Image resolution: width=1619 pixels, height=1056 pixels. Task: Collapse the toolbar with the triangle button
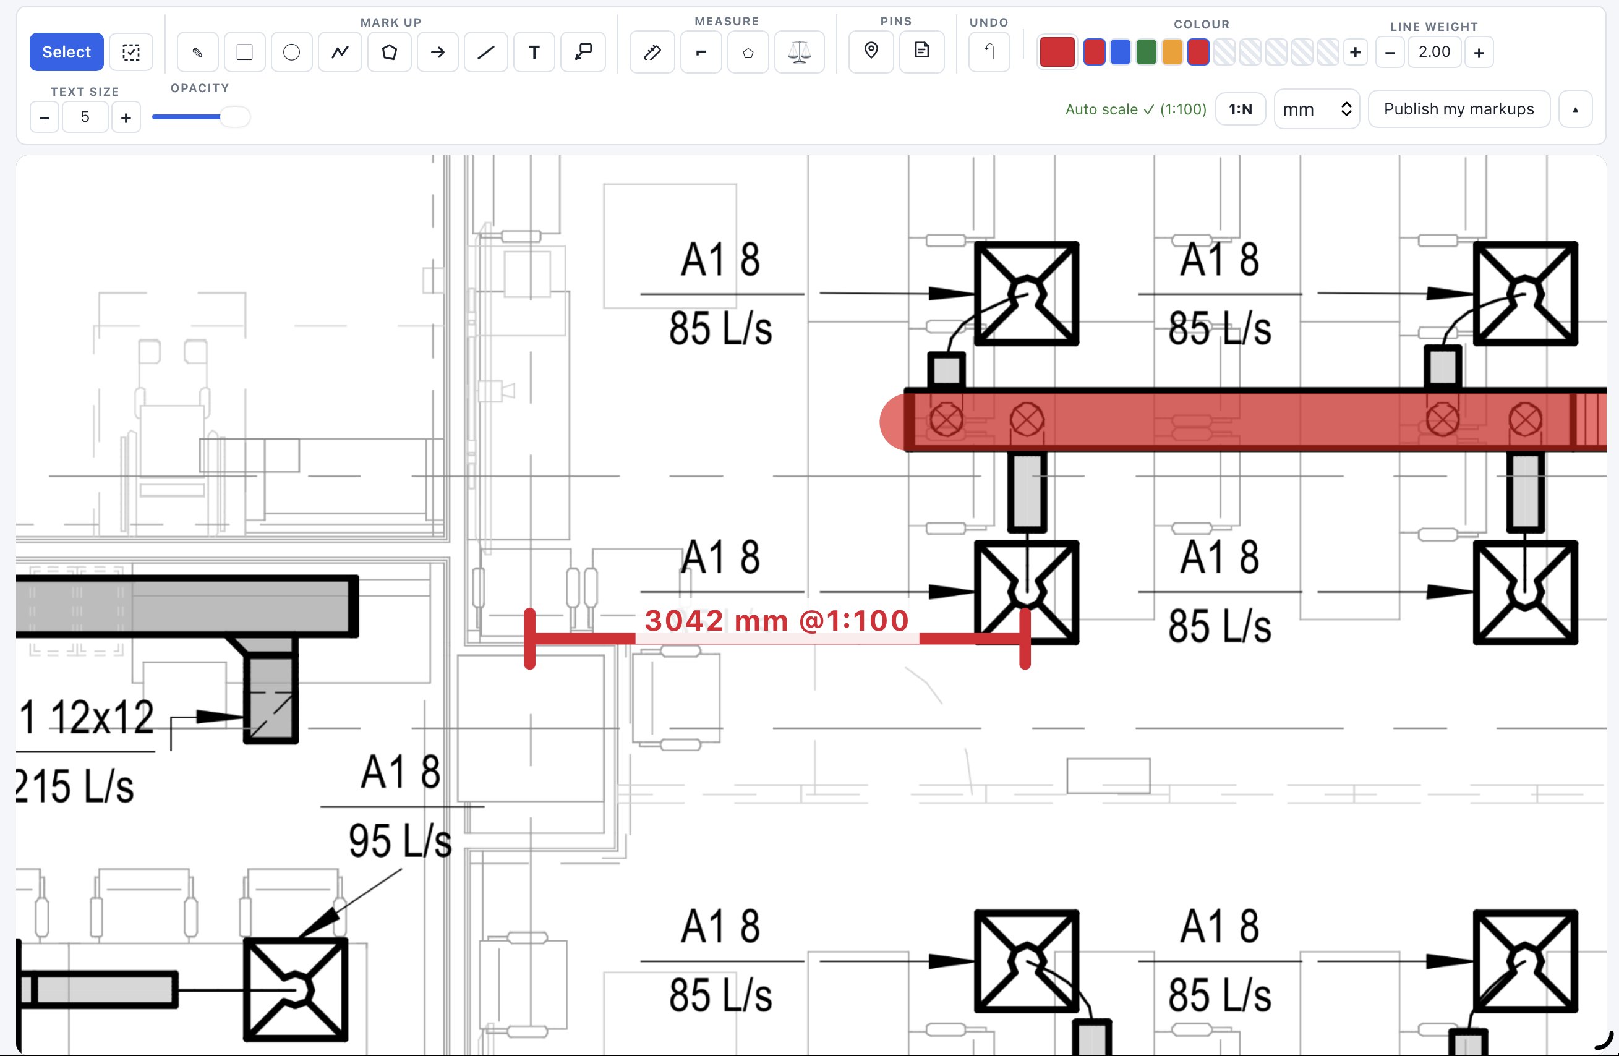(1576, 109)
